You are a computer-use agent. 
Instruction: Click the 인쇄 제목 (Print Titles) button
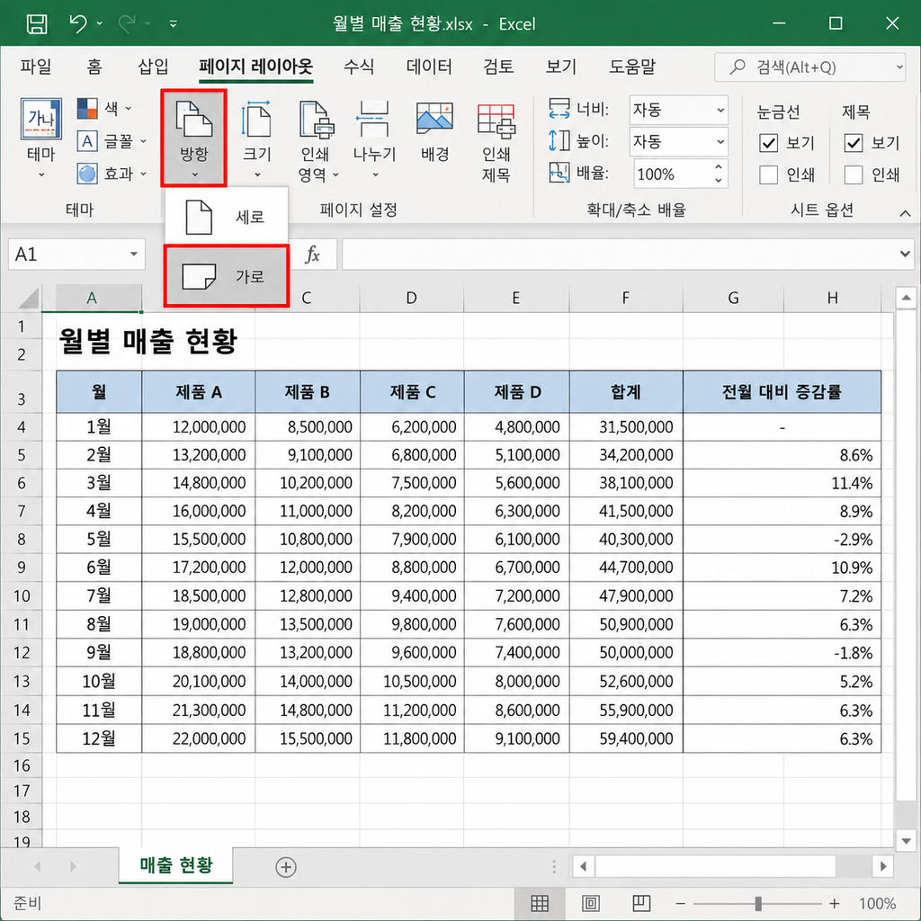[496, 141]
